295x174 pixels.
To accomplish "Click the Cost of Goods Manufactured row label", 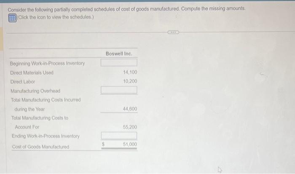I will coord(40,147).
